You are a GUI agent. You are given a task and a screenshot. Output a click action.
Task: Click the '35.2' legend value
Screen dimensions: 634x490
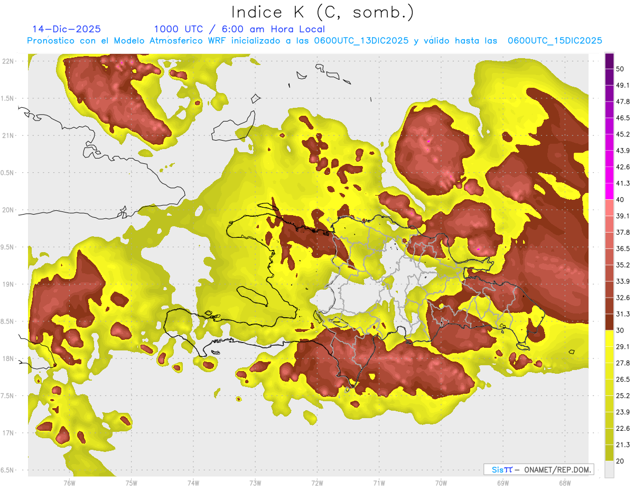[x=623, y=265]
